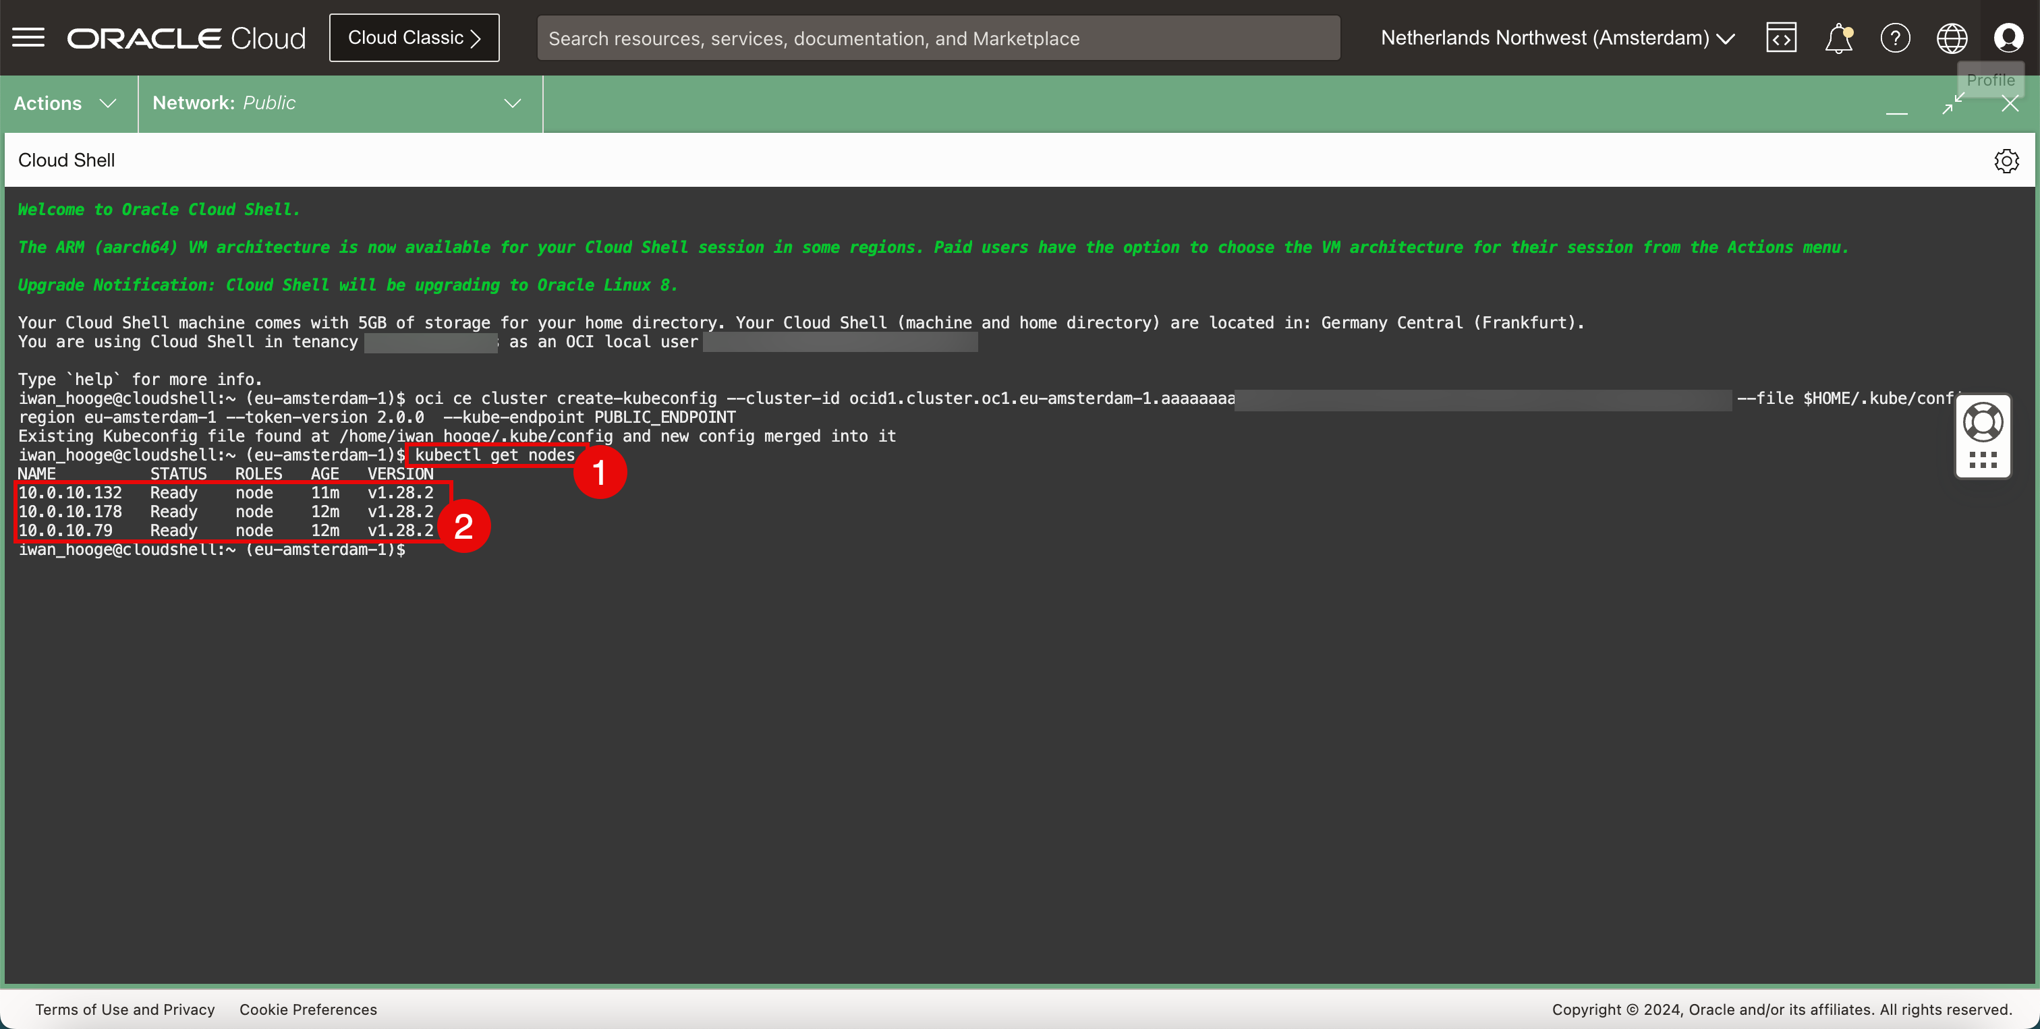
Task: Open the Help question mark icon
Action: tap(1895, 38)
